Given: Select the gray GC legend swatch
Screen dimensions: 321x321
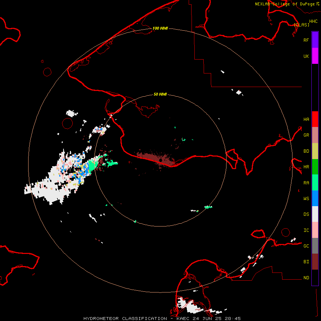Looking at the screenshot, I should click(315, 246).
